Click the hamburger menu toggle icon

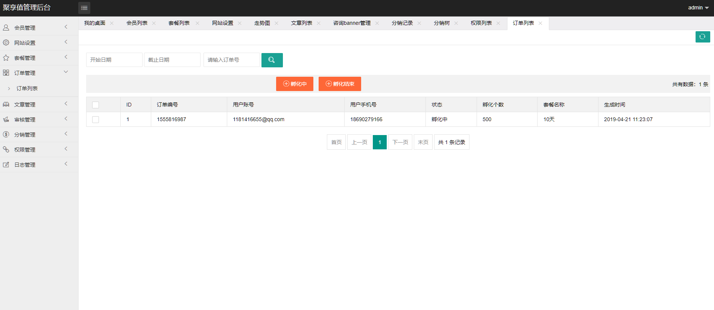[84, 8]
